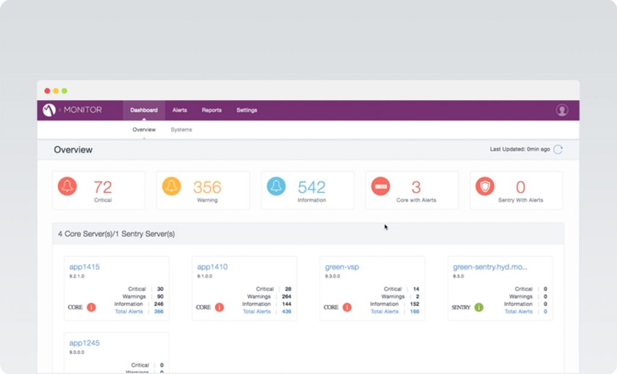Click the total alerts value 366
The width and height of the screenshot is (617, 374).
(158, 311)
